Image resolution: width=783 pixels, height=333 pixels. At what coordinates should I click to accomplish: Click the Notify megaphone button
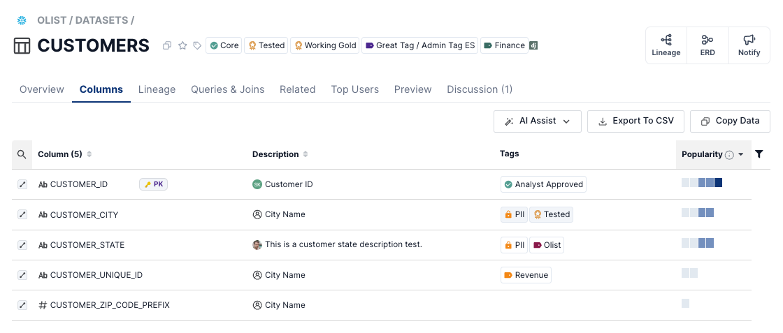[x=749, y=45]
